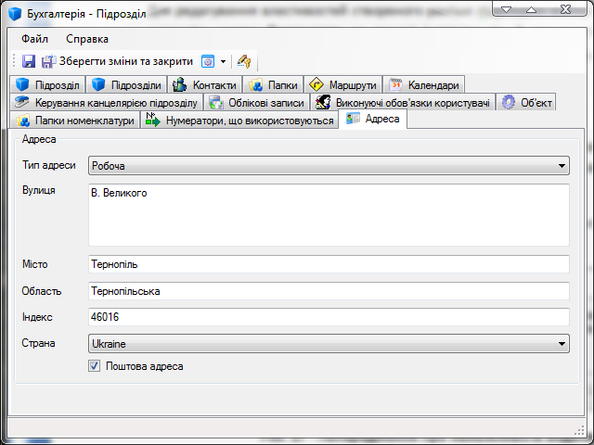Image resolution: width=594 pixels, height=445 pixels.
Task: Minimize the Бухгалтерія window
Action: click(x=506, y=9)
